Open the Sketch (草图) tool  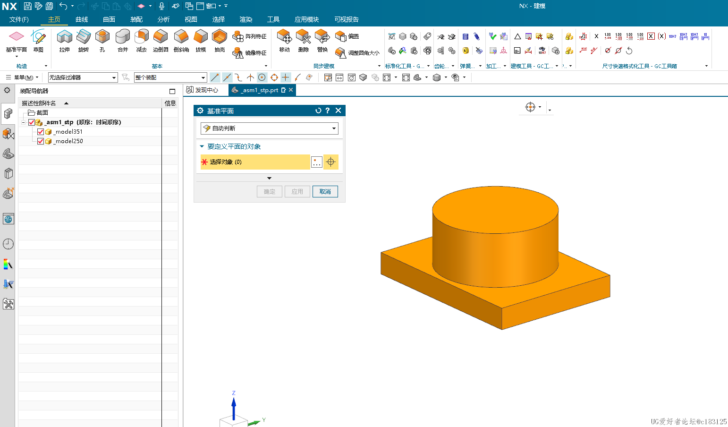tap(38, 41)
